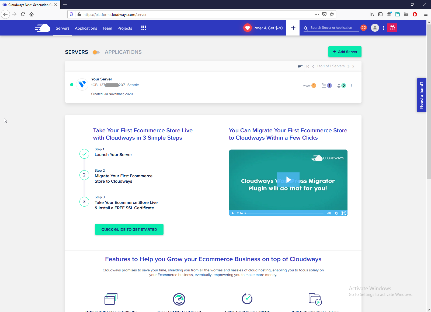The image size is (431, 312).
Task: Bookmark this page with the star
Action: (332, 14)
